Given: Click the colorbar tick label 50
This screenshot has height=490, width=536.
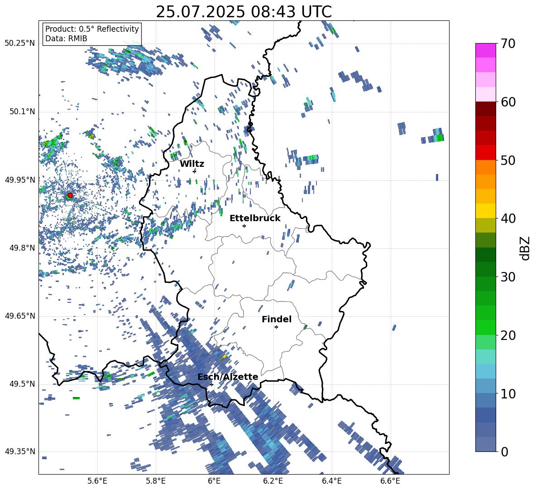Looking at the screenshot, I should coord(508,160).
